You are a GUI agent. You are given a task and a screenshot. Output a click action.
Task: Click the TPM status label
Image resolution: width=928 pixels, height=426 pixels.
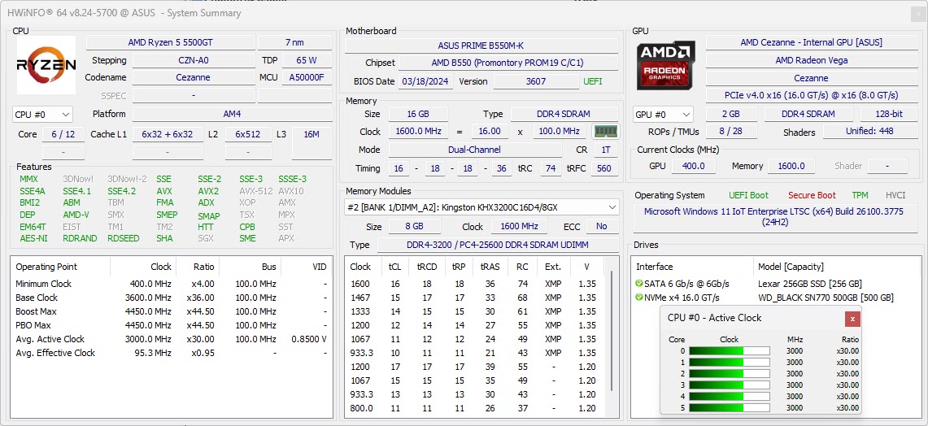coord(860,195)
